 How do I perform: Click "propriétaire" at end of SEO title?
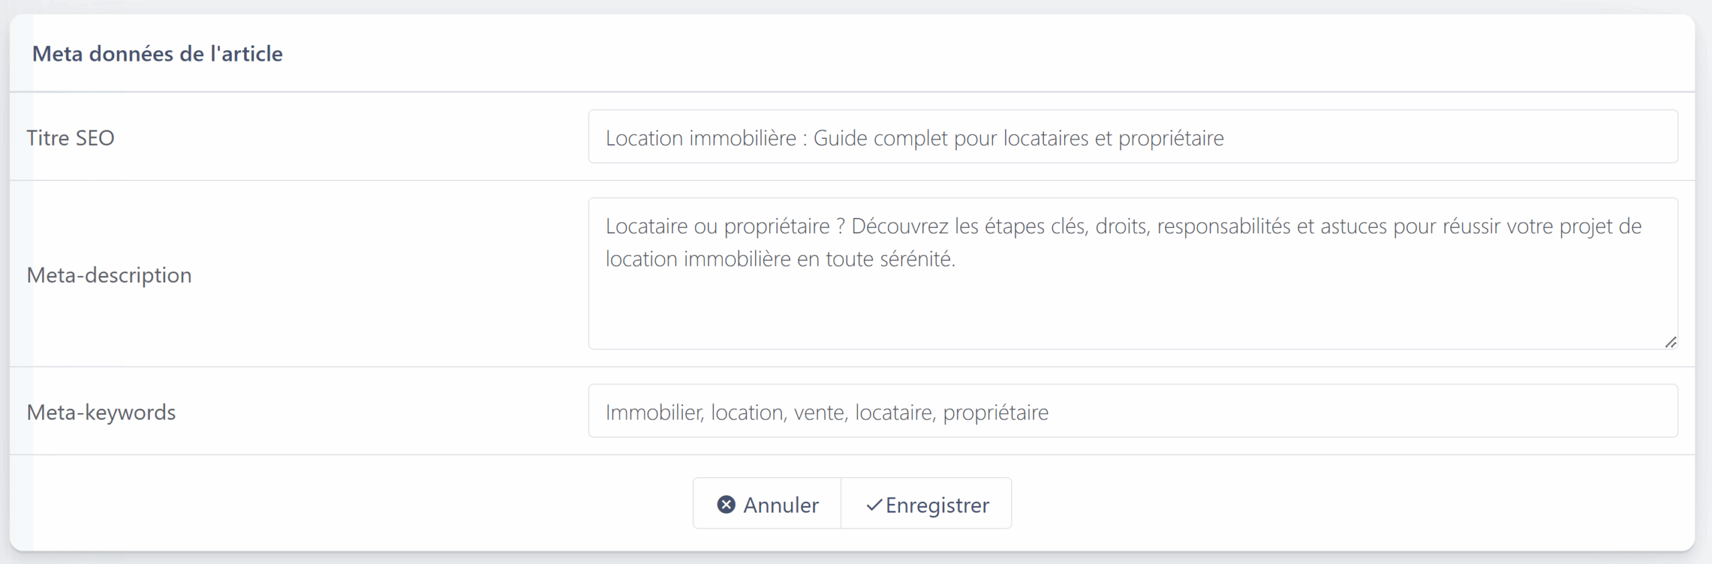tap(1171, 138)
